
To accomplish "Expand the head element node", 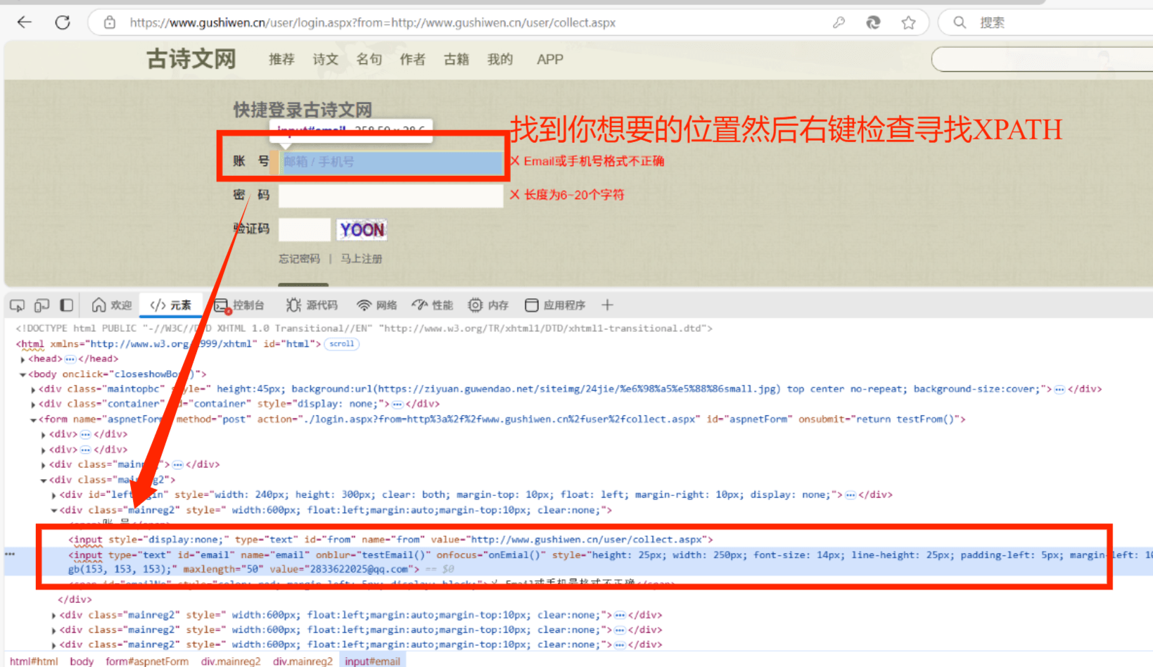I will (x=23, y=360).
